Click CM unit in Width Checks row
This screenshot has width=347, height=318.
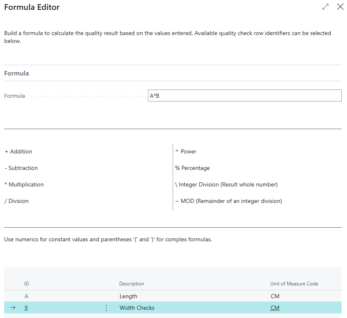275,308
